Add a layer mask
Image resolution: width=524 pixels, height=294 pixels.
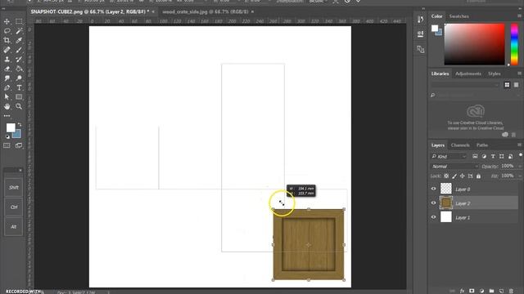[472, 291]
